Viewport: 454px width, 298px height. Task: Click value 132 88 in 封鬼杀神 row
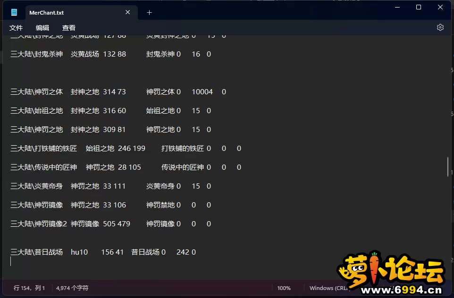click(115, 54)
